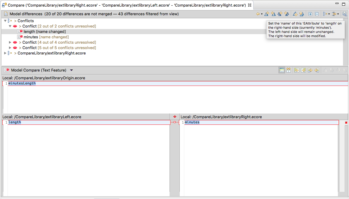
Task: Open the Model Compare (Text Feature) dropdown
Action: [71, 70]
